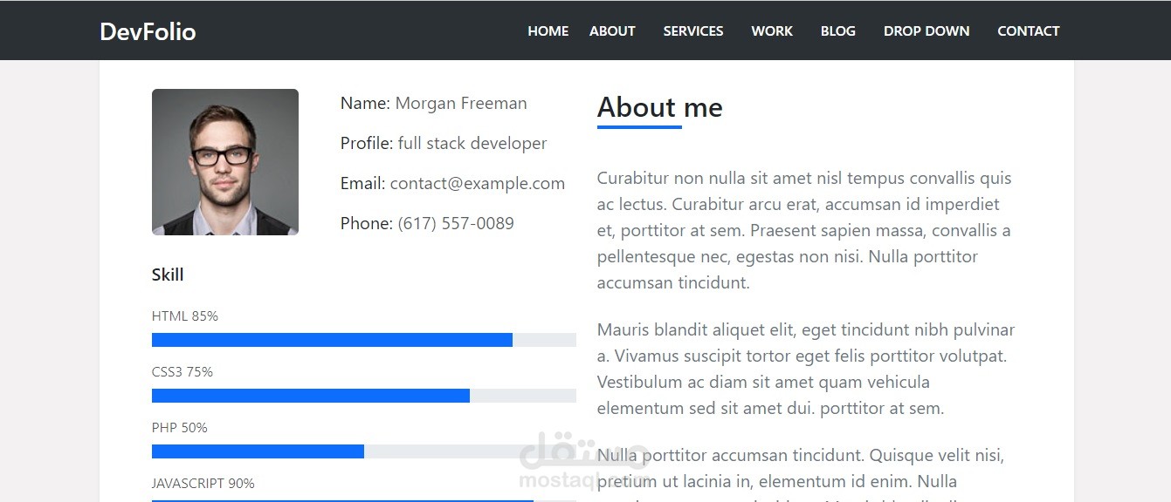Open the SERVICES menu item

click(x=693, y=31)
